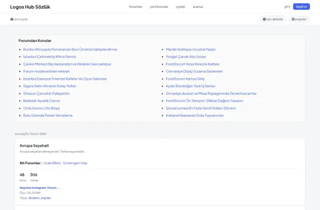Open Mardin Kızıltepe Ucuzluk Pazarı topic

pos(190,49)
